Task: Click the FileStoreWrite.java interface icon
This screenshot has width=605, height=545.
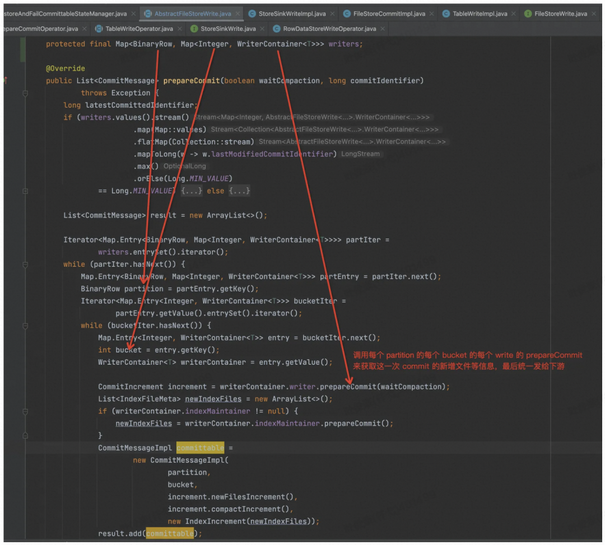Action: coord(528,13)
